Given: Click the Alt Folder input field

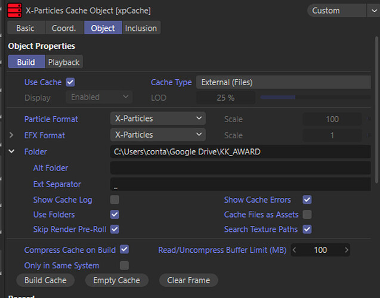Looking at the screenshot, I should click(x=240, y=168).
